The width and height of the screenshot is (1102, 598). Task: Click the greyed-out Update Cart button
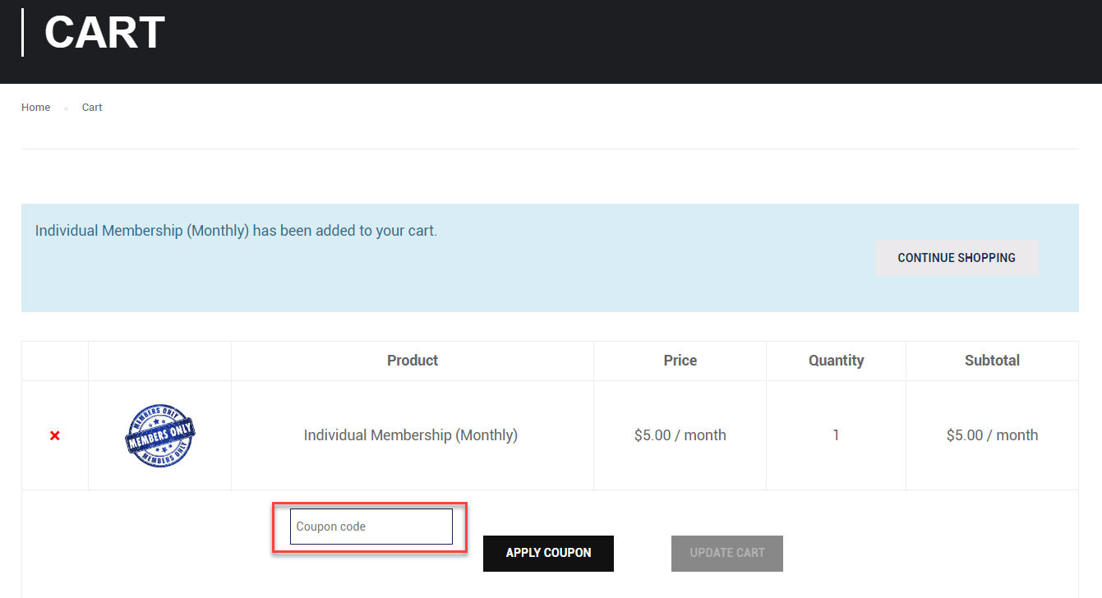point(726,553)
